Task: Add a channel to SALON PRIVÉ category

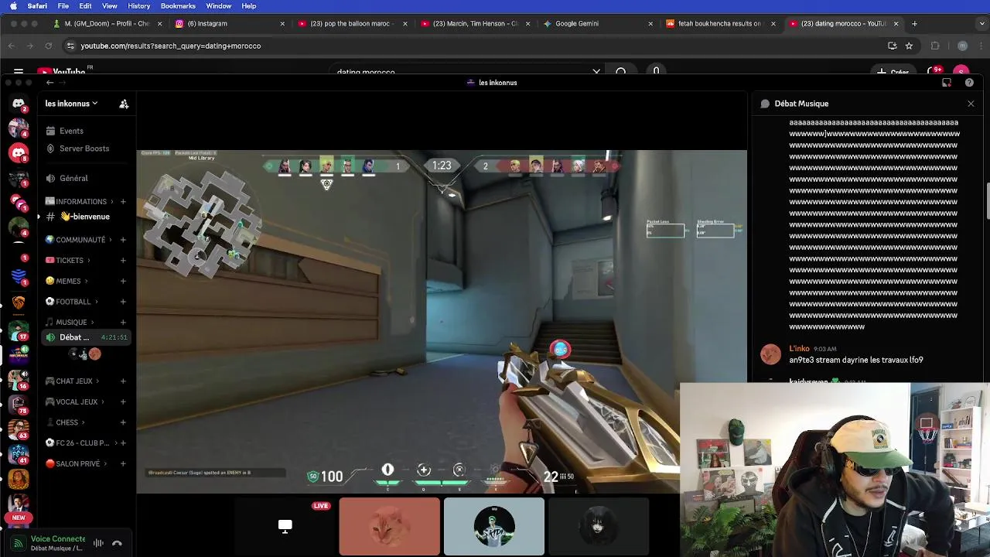Action: [x=123, y=464]
